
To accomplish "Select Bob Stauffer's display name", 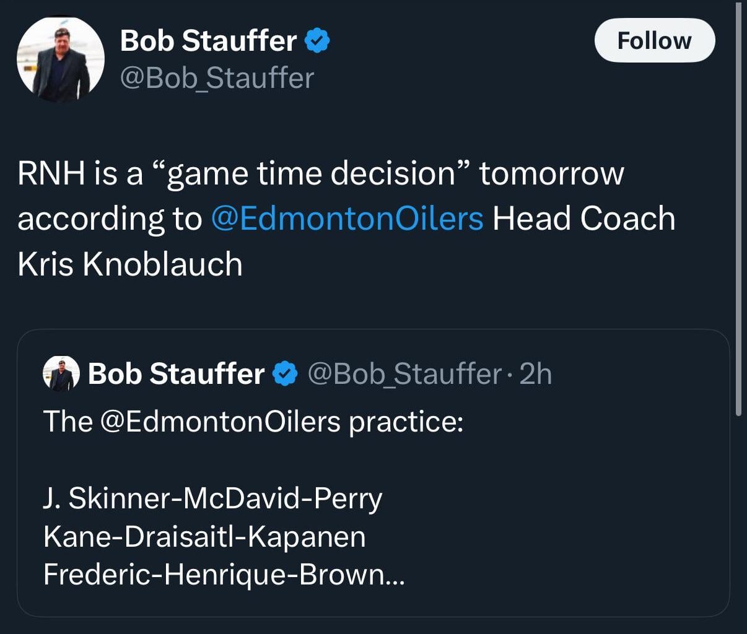I will coord(209,40).
